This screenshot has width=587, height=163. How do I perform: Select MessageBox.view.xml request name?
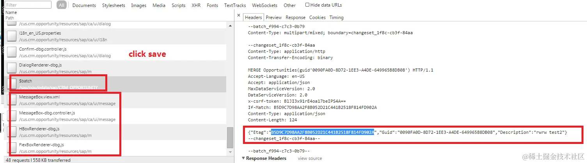[39, 97]
